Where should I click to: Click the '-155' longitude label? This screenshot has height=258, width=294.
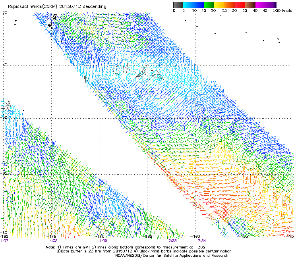click(x=243, y=236)
